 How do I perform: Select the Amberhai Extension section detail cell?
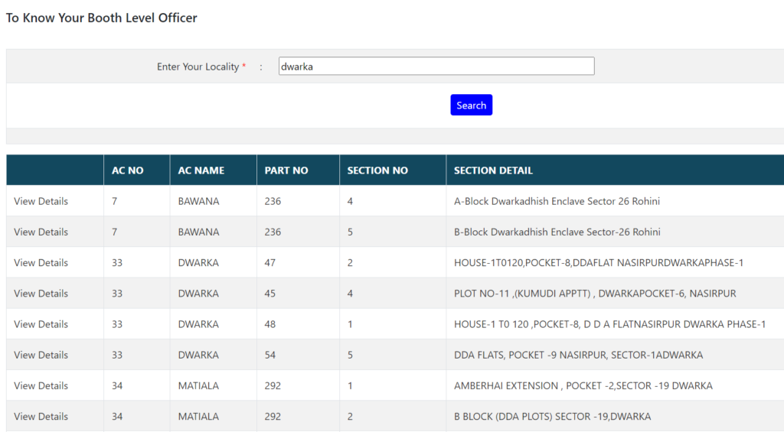tap(583, 385)
